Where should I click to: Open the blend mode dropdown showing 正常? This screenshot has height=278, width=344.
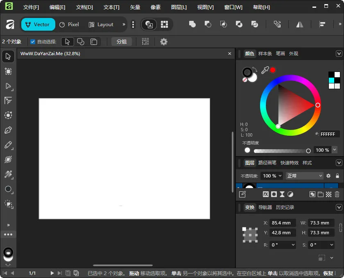(x=304, y=176)
